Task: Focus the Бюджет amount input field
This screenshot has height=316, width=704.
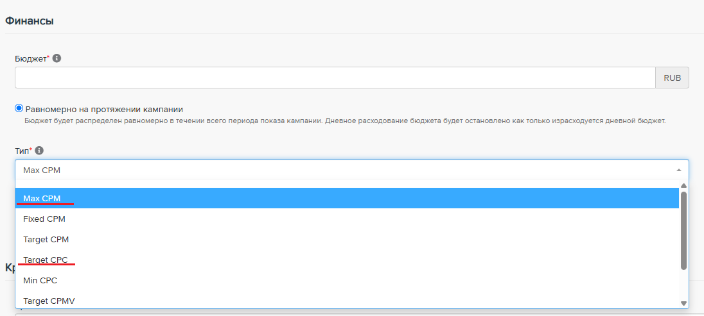Action: [x=334, y=78]
